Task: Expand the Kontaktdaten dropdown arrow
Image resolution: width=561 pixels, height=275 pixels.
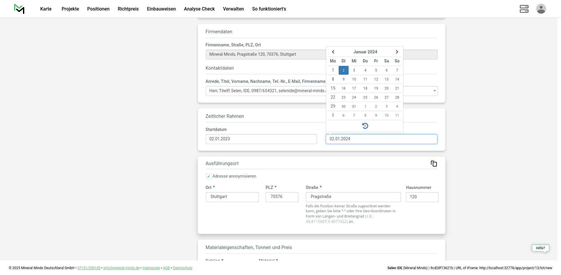Action: [434, 91]
